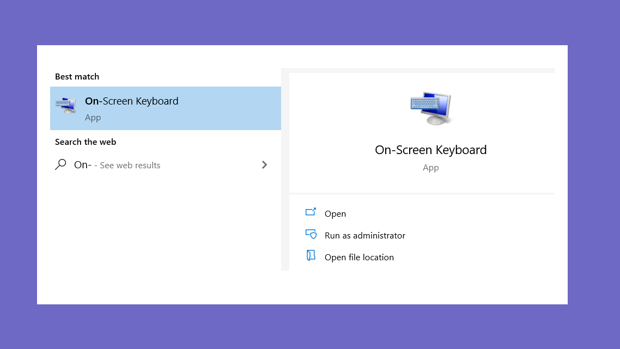Click the large On-Screen Keyboard preview icon
620x349 pixels.
pyautogui.click(x=430, y=108)
